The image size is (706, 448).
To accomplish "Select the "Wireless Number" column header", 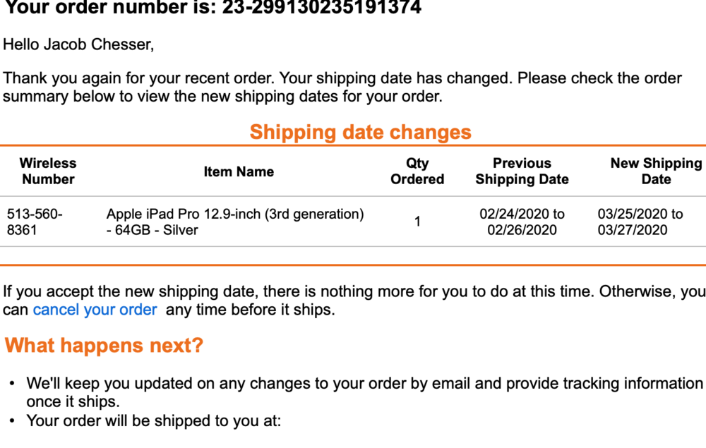I will pyautogui.click(x=48, y=171).
